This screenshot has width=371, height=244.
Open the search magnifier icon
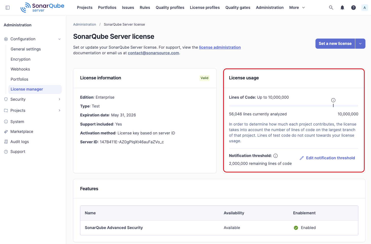click(331, 8)
